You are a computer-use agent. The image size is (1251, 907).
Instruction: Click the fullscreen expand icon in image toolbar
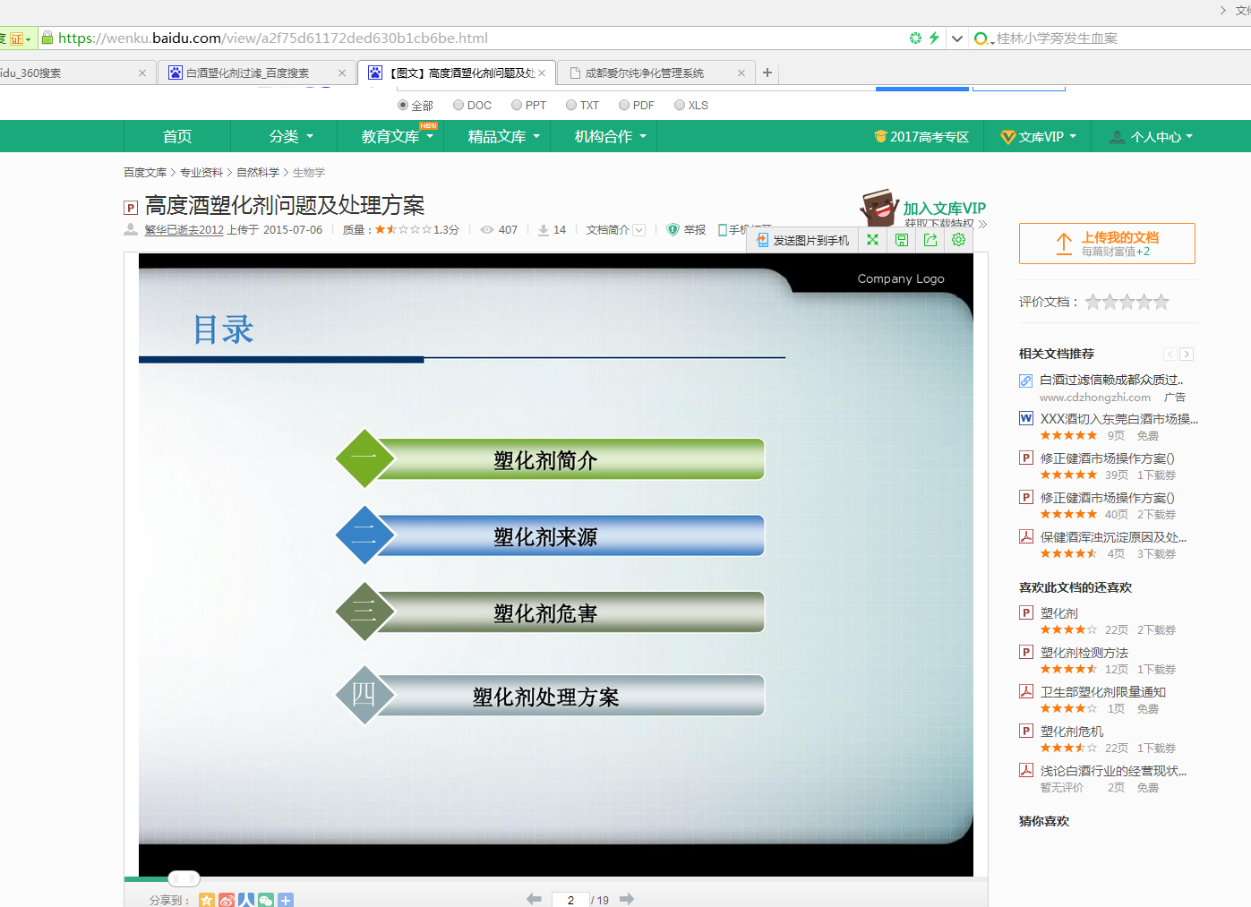click(872, 240)
